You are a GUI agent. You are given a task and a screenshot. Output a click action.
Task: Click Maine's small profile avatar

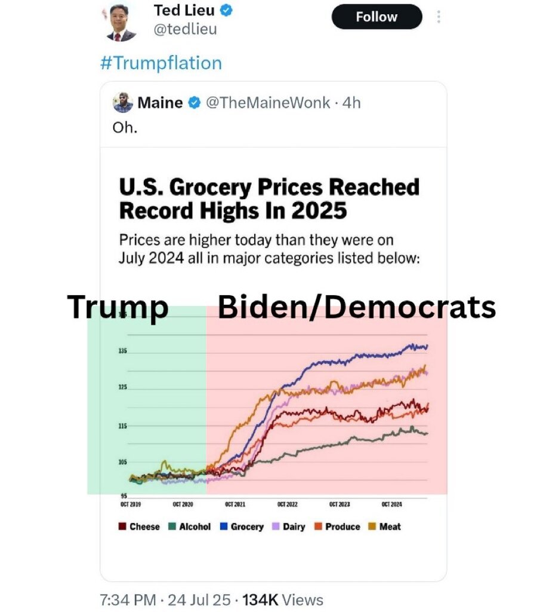pos(122,103)
